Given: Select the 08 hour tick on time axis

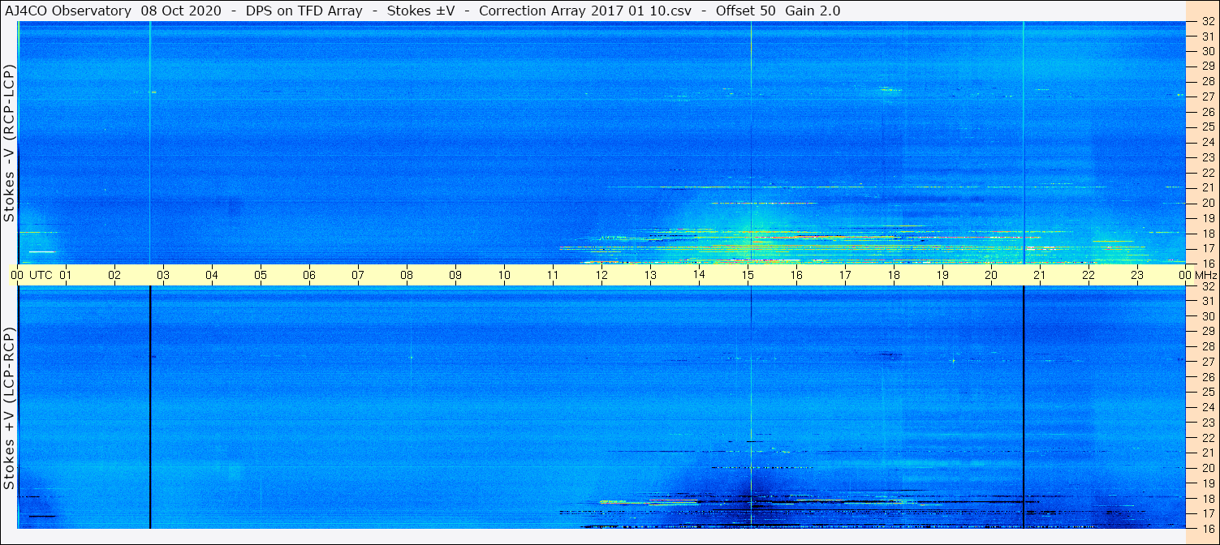Looking at the screenshot, I should (407, 275).
